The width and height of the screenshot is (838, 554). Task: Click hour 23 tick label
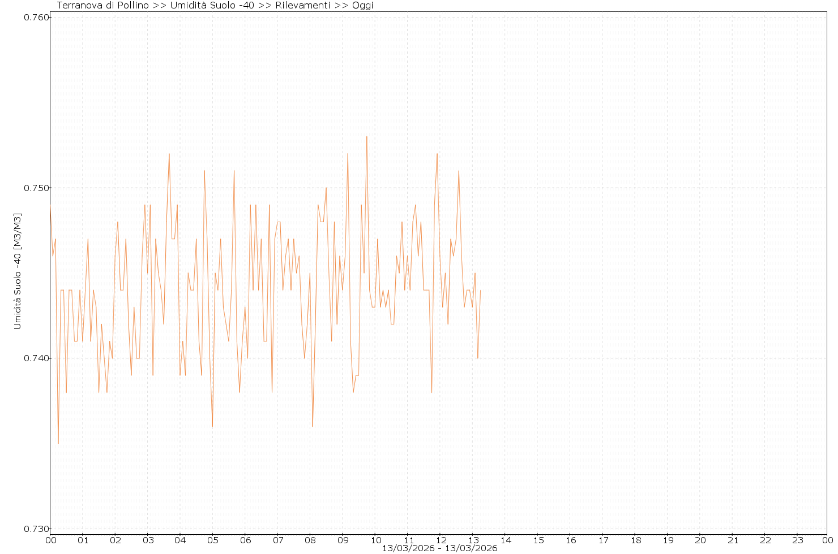[x=797, y=540]
